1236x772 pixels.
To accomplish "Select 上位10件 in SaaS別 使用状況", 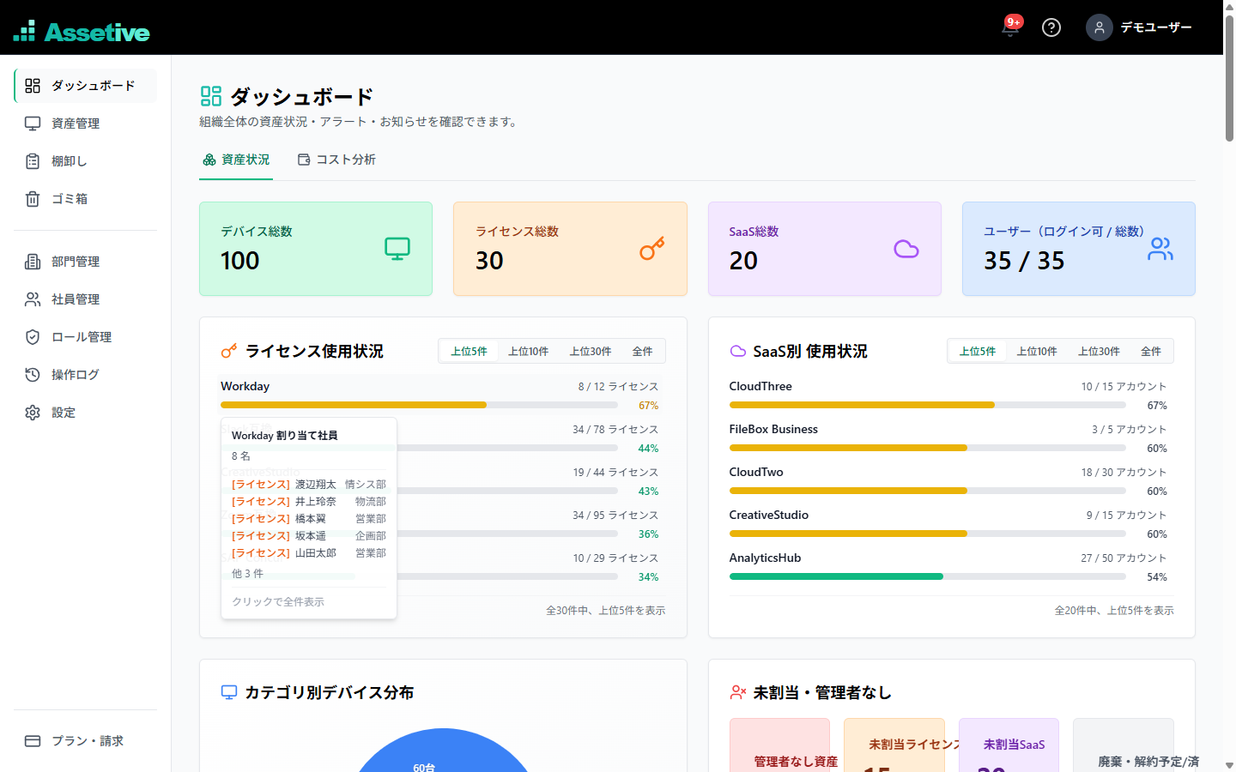I will click(x=1037, y=352).
